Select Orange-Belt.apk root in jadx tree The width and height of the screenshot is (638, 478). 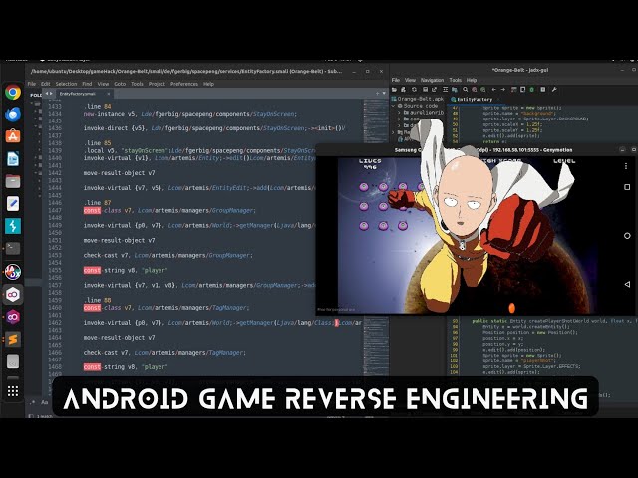[417, 99]
